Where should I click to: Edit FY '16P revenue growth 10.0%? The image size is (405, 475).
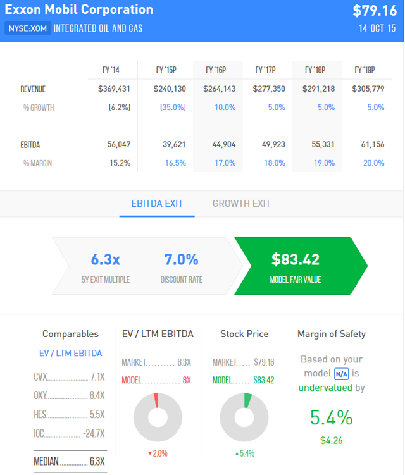225,108
